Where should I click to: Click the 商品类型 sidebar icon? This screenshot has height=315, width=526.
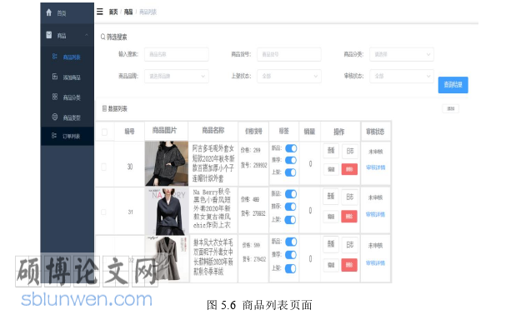pyautogui.click(x=55, y=117)
